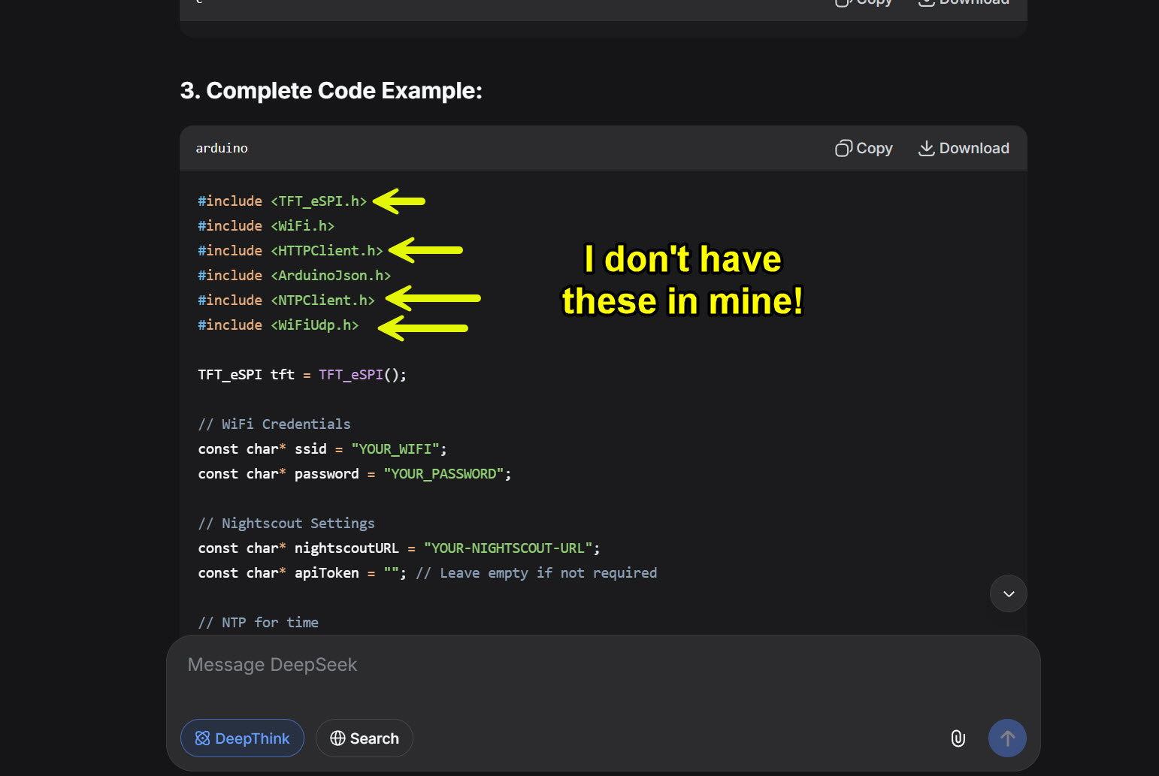Click the paperclip attach file icon
This screenshot has height=776, width=1159.
tap(958, 738)
